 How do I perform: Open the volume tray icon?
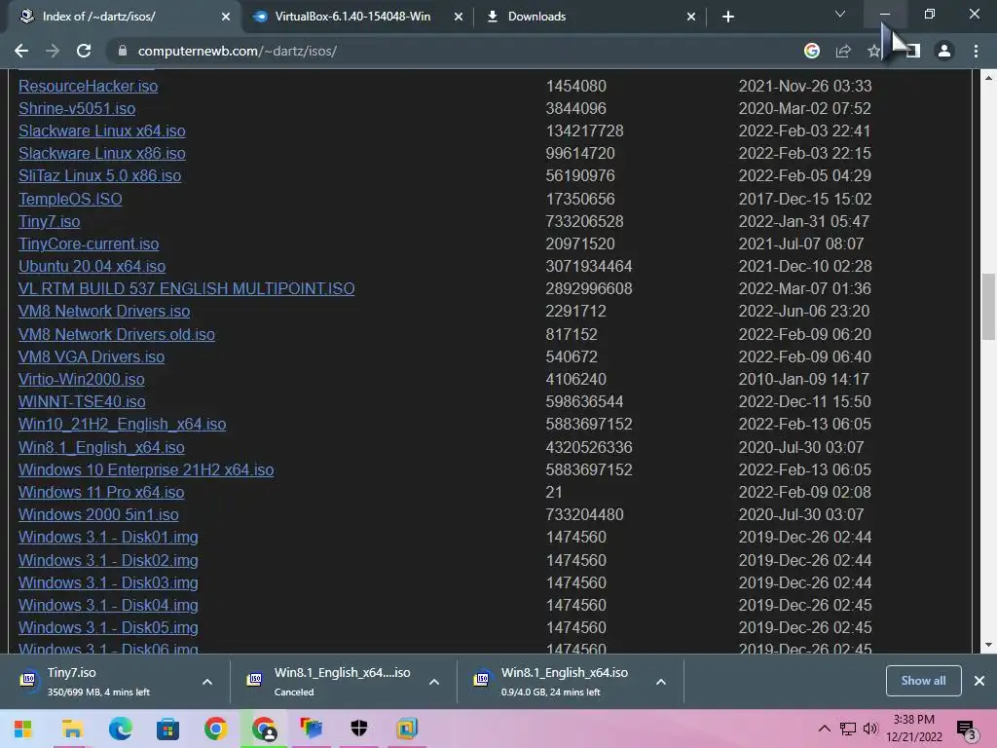point(869,729)
